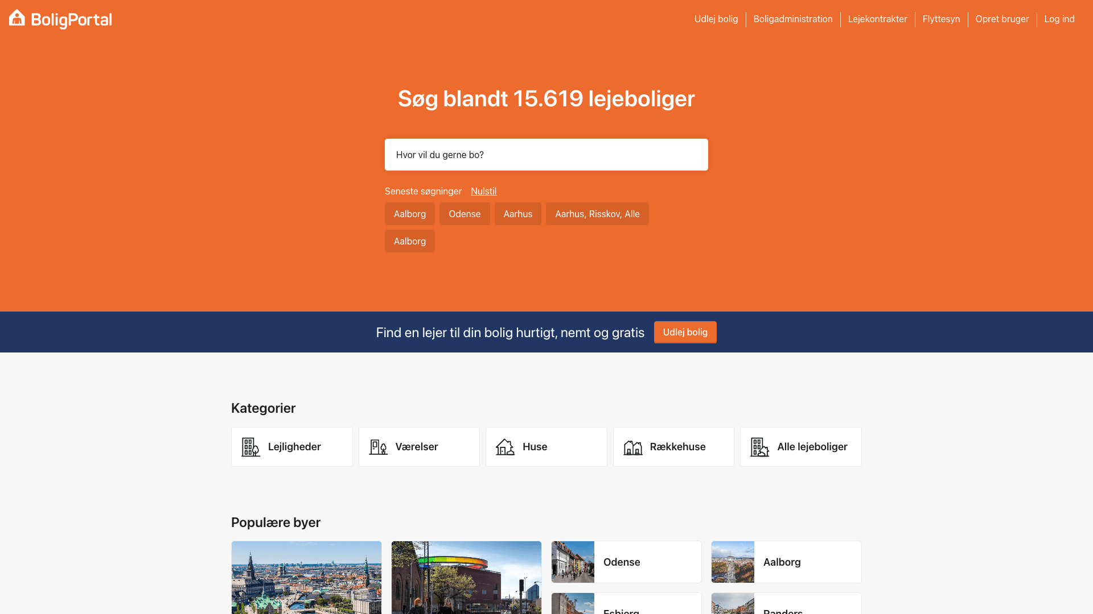Image resolution: width=1093 pixels, height=614 pixels.
Task: Click the Alle lejeboliger buildings icon
Action: 759,447
